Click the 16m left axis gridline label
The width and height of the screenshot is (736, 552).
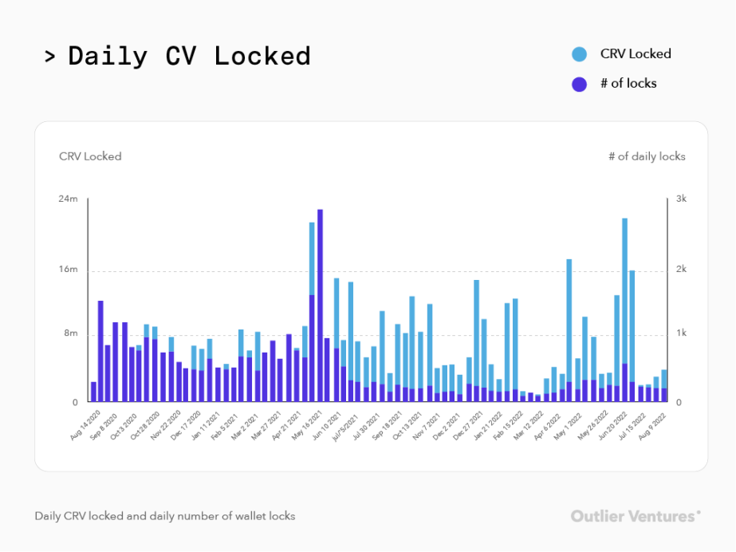68,270
